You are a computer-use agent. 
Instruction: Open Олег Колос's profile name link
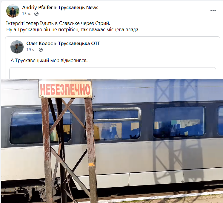[x=39, y=43]
